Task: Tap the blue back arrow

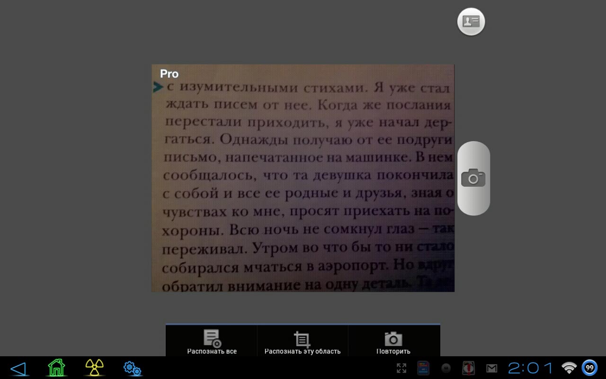Action: (18, 368)
